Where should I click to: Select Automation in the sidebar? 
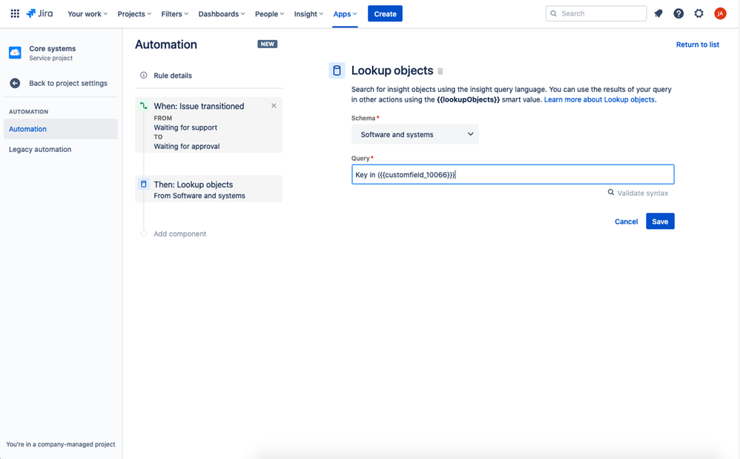coord(60,129)
